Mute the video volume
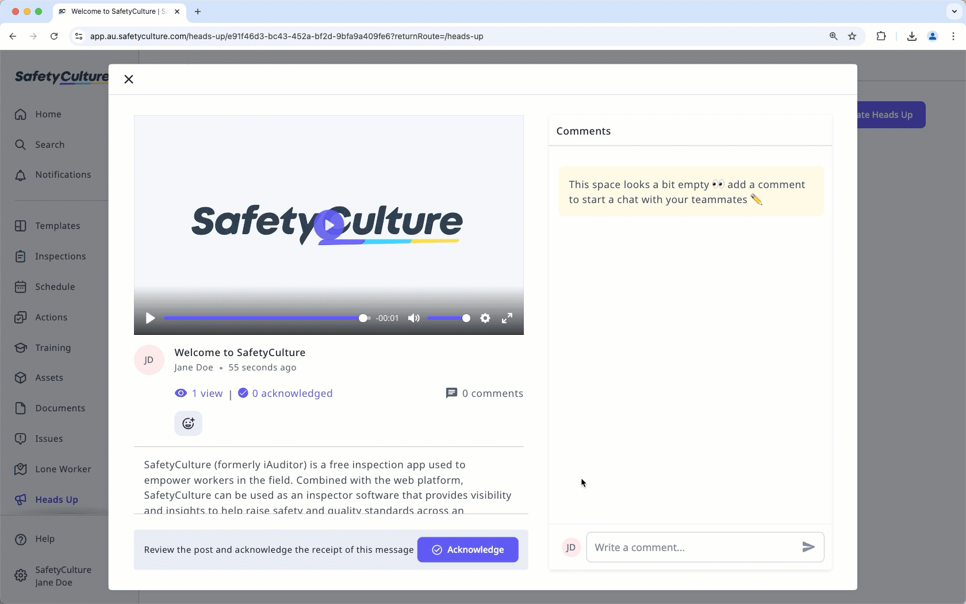966x604 pixels. pos(414,318)
